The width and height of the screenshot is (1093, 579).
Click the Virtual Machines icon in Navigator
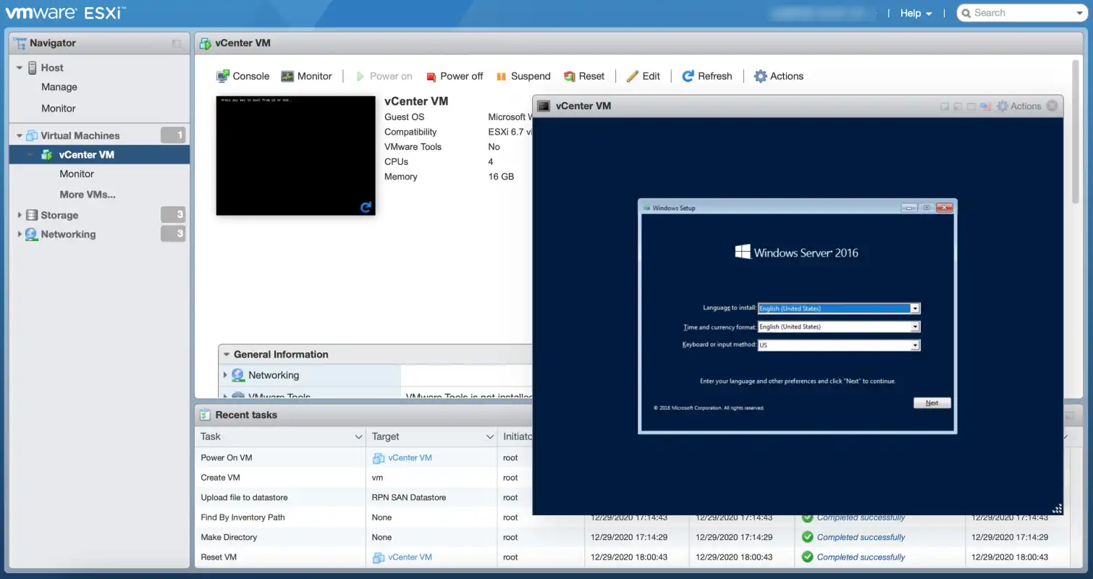click(x=32, y=135)
